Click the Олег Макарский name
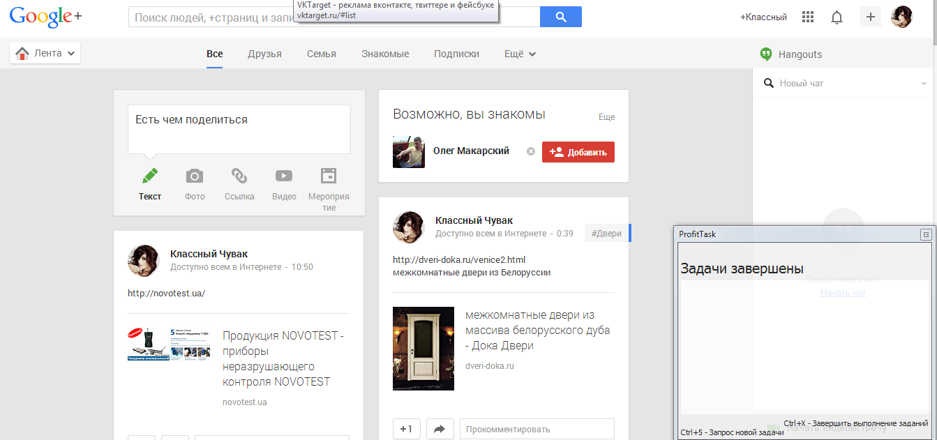 (471, 151)
